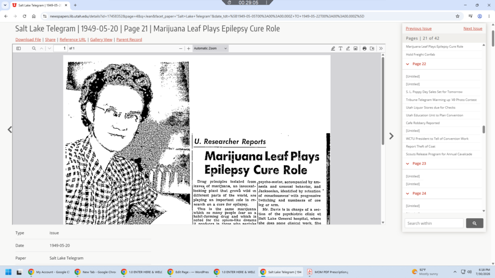Go to the Previous Issue
Viewport: 495px width, 278px height.
419,28
